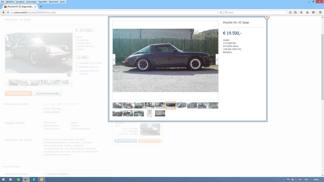Open the Modifica menu
The image size is (324, 182).
10,2
